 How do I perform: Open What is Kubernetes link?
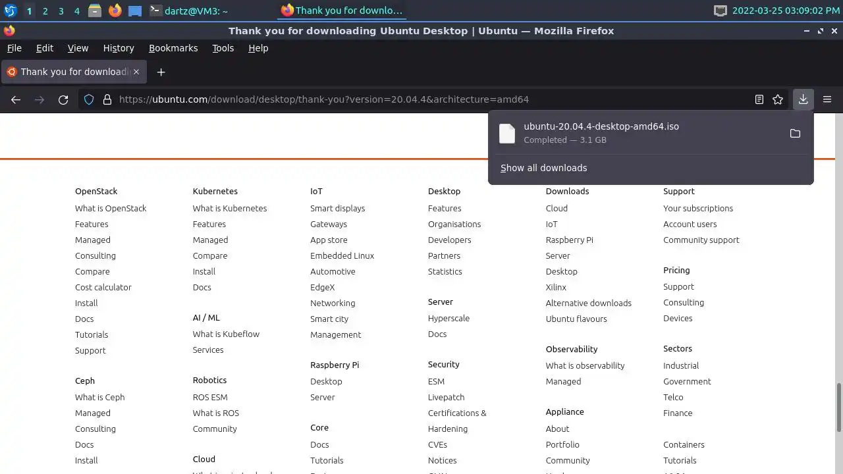[x=230, y=208]
